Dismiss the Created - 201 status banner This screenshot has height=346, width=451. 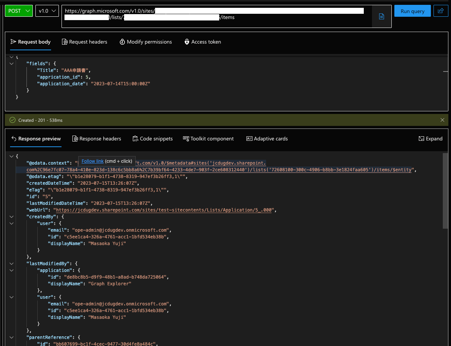pyautogui.click(x=442, y=120)
